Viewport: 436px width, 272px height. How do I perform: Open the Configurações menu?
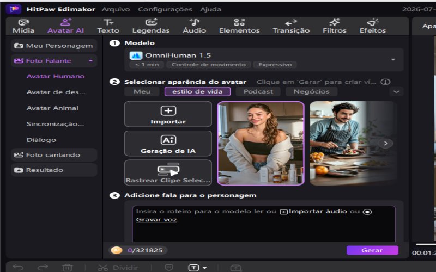(165, 9)
